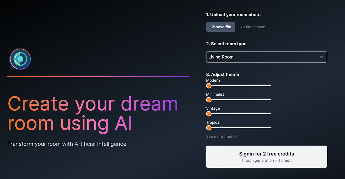
Task: Click the Modern theme label
Action: (213, 80)
